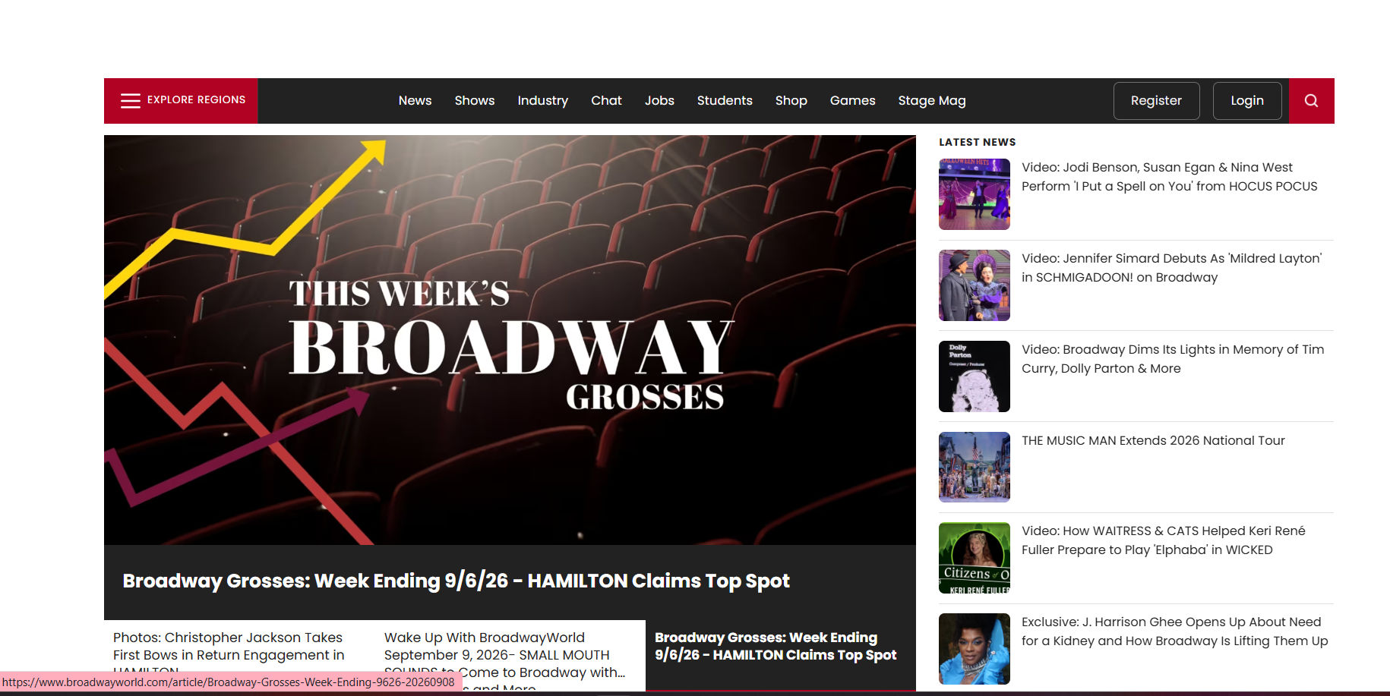The width and height of the screenshot is (1390, 696).
Task: Go to the Games section
Action: 852,100
